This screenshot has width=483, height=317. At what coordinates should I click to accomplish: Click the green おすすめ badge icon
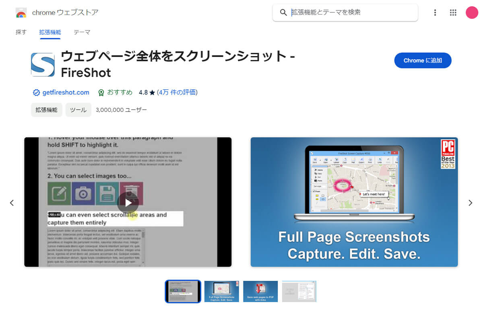[x=101, y=93]
